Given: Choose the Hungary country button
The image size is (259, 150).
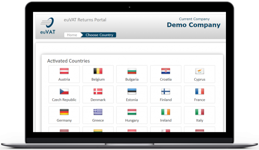Looking at the screenshot, I should click(x=132, y=115).
